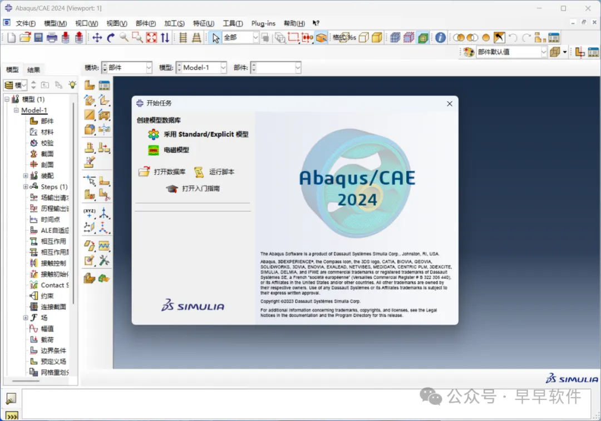
Task: Toggle the orange cube selection icon
Action: pos(321,38)
